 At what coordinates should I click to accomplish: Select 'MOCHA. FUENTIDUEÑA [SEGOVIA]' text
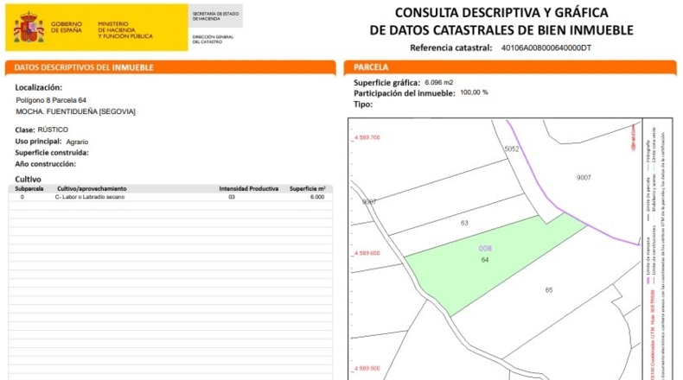(x=75, y=111)
